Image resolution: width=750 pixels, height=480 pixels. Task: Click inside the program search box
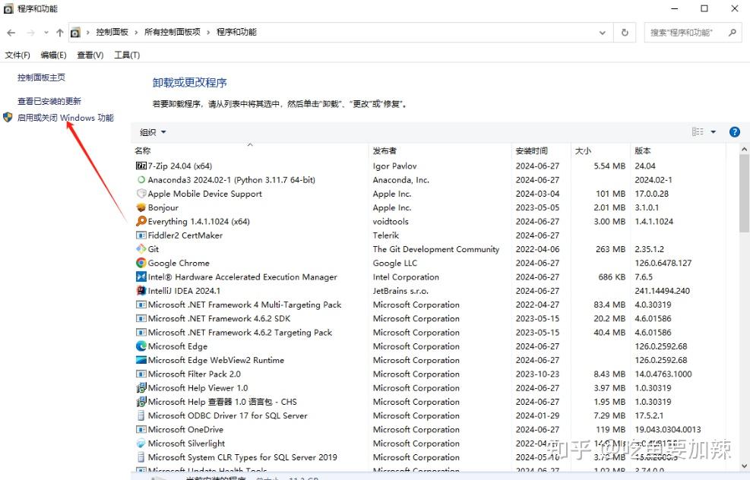(684, 32)
